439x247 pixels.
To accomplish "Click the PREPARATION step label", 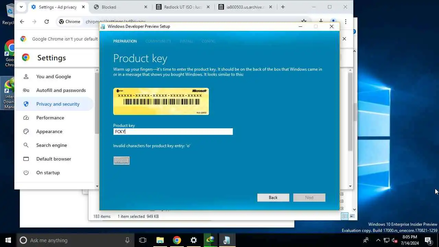I will click(125, 41).
